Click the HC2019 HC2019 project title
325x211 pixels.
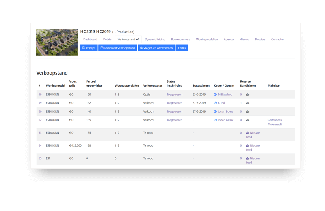[95, 32]
